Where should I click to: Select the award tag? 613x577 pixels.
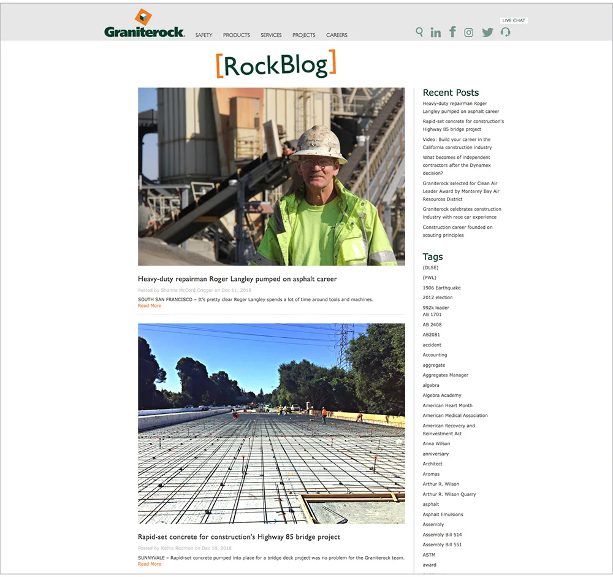[429, 565]
